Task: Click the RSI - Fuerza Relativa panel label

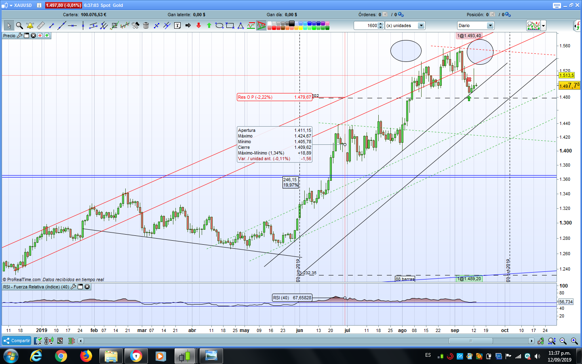Action: (36, 287)
